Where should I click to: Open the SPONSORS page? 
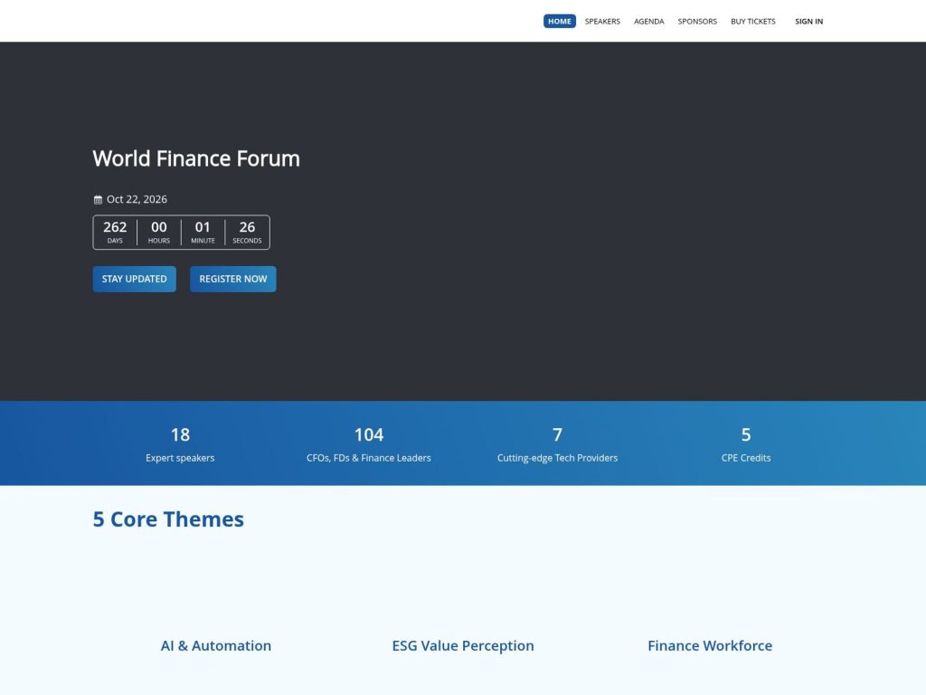[697, 21]
